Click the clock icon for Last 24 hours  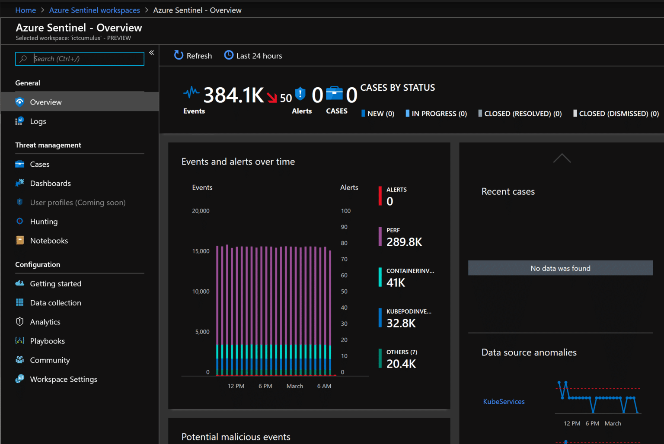pyautogui.click(x=229, y=55)
